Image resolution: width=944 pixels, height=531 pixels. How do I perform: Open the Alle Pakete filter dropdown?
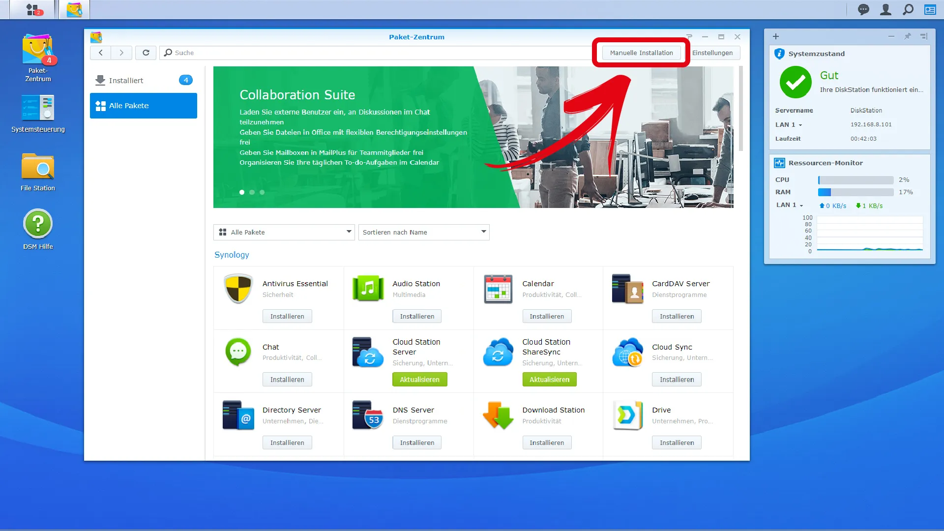[284, 232]
